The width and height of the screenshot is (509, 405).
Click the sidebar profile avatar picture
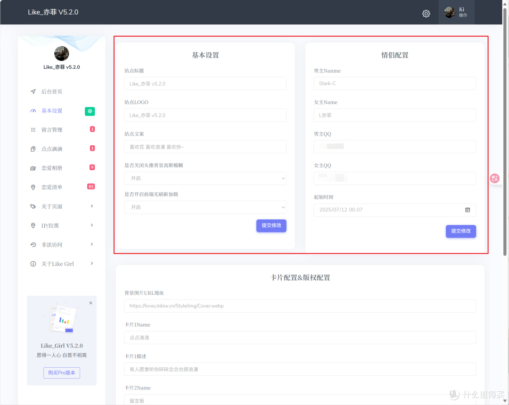[62, 53]
